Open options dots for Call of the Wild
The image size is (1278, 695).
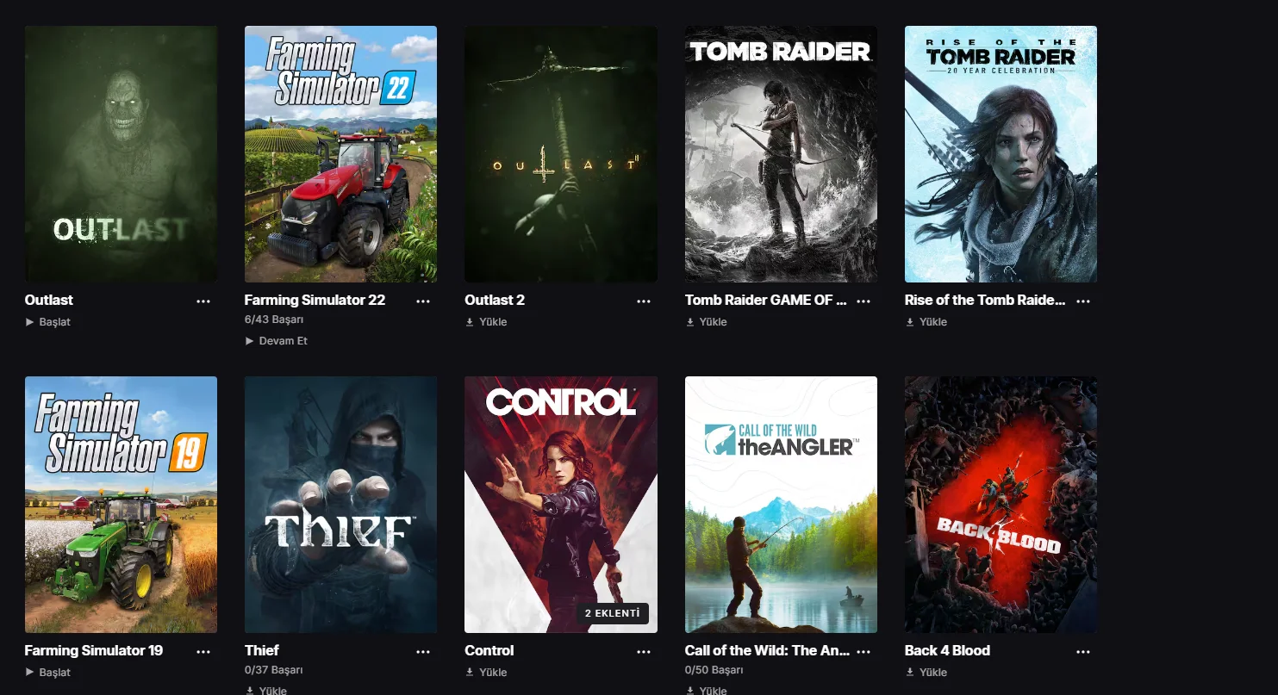tap(863, 652)
